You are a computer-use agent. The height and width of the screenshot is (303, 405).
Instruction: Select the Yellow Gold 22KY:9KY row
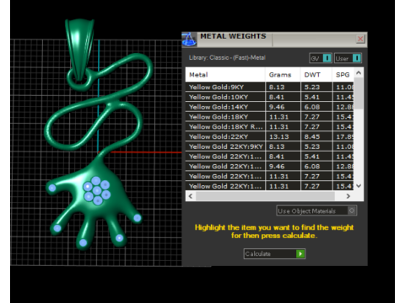pos(269,146)
